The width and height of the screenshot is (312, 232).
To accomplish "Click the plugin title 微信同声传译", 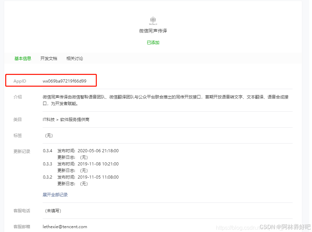I will click(153, 31).
